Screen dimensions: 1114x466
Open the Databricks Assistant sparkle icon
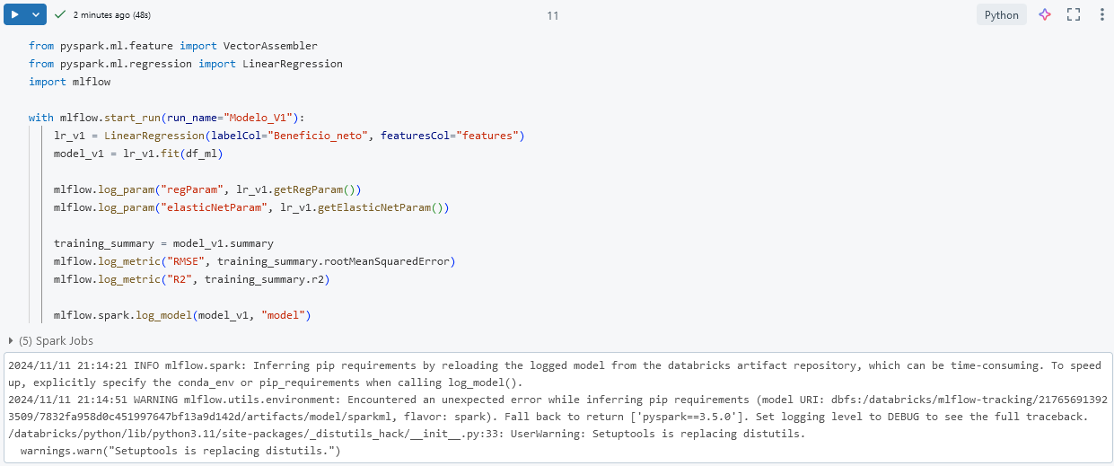tap(1045, 14)
